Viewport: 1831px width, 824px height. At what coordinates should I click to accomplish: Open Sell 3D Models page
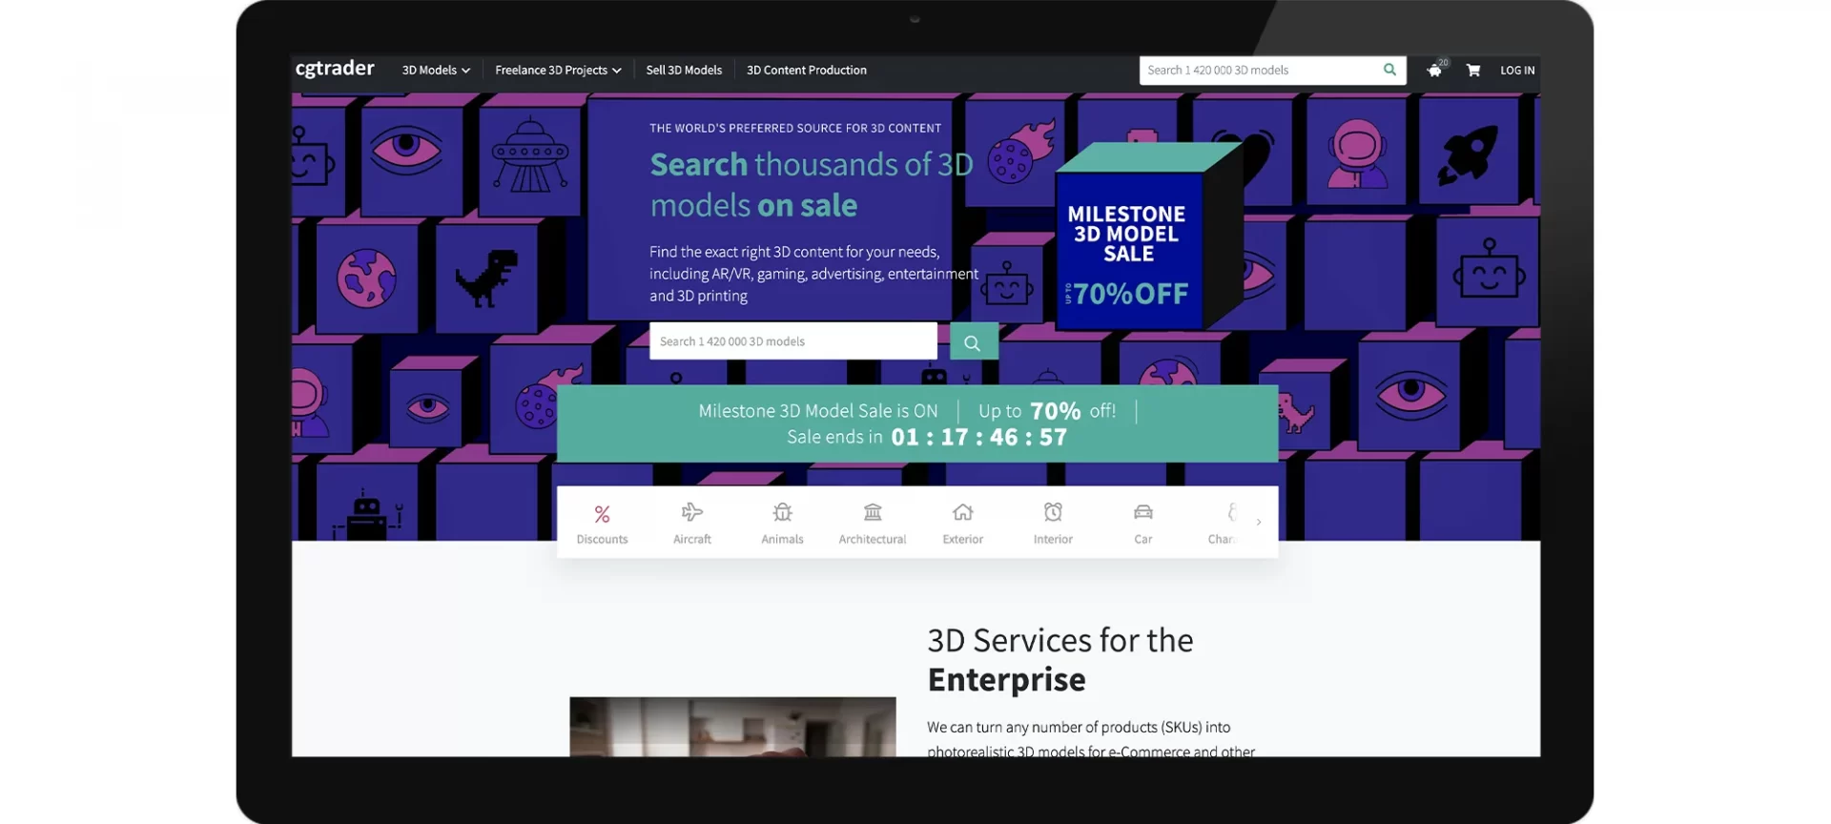click(x=684, y=71)
